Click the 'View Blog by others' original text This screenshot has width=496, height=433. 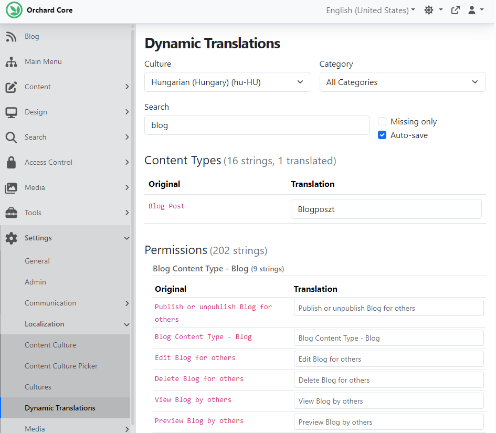[x=193, y=400]
